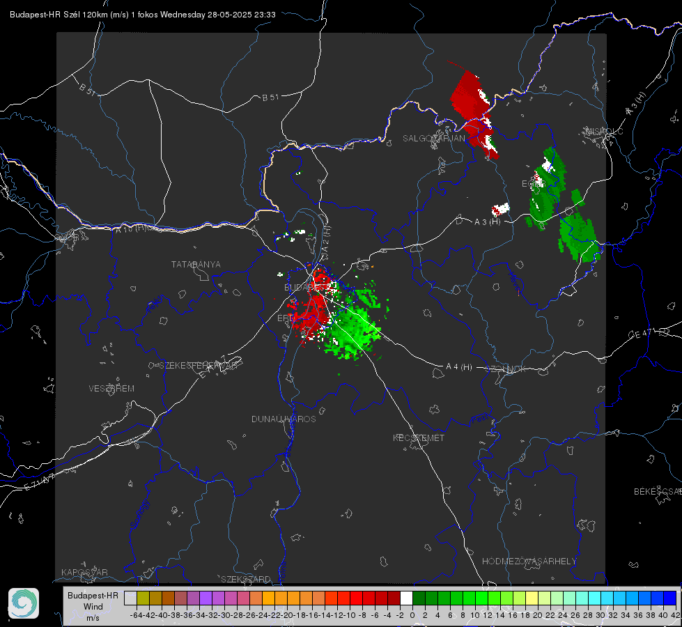Click the KAPOSVAR city label
The width and height of the screenshot is (682, 627).
click(x=84, y=572)
